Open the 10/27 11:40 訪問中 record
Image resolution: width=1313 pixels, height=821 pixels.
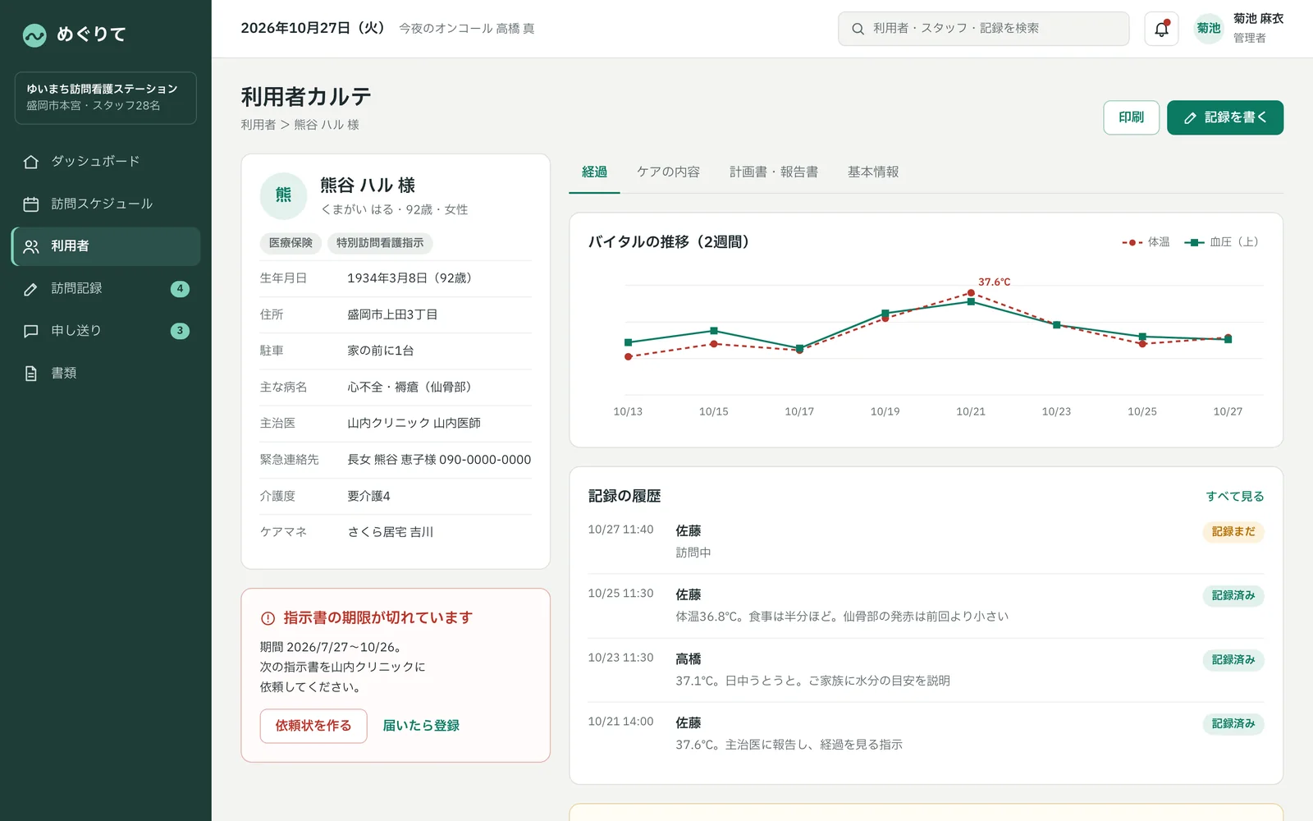pyautogui.click(x=926, y=542)
